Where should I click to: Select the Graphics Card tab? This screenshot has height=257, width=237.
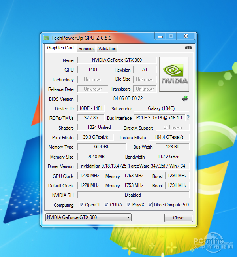click(60, 48)
